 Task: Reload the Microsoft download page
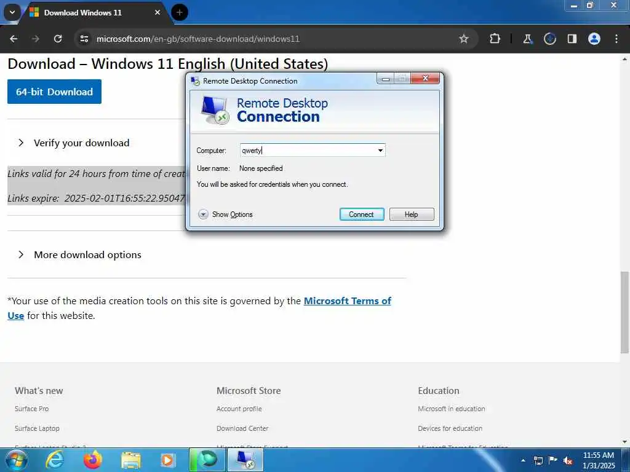click(58, 39)
